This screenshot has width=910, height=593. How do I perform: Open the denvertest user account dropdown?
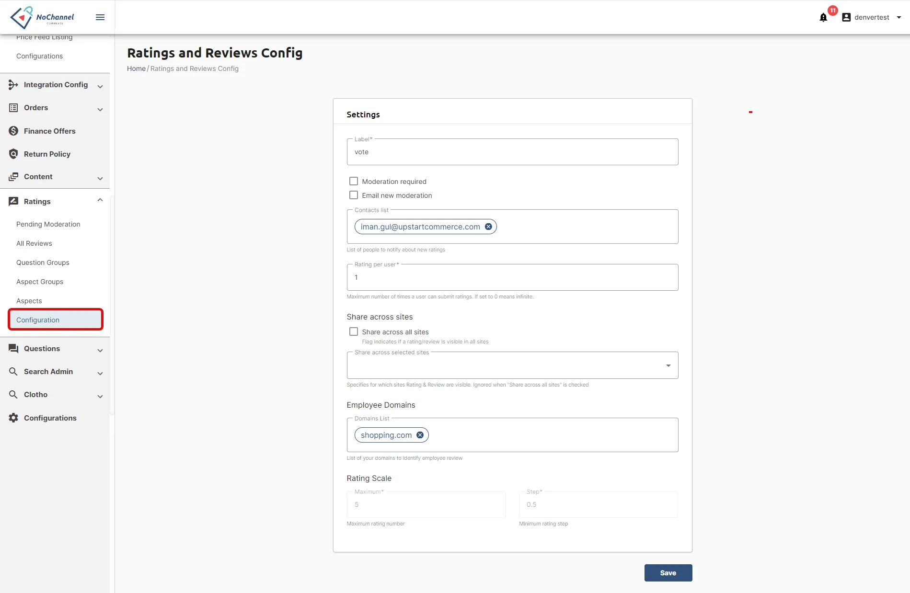(872, 17)
